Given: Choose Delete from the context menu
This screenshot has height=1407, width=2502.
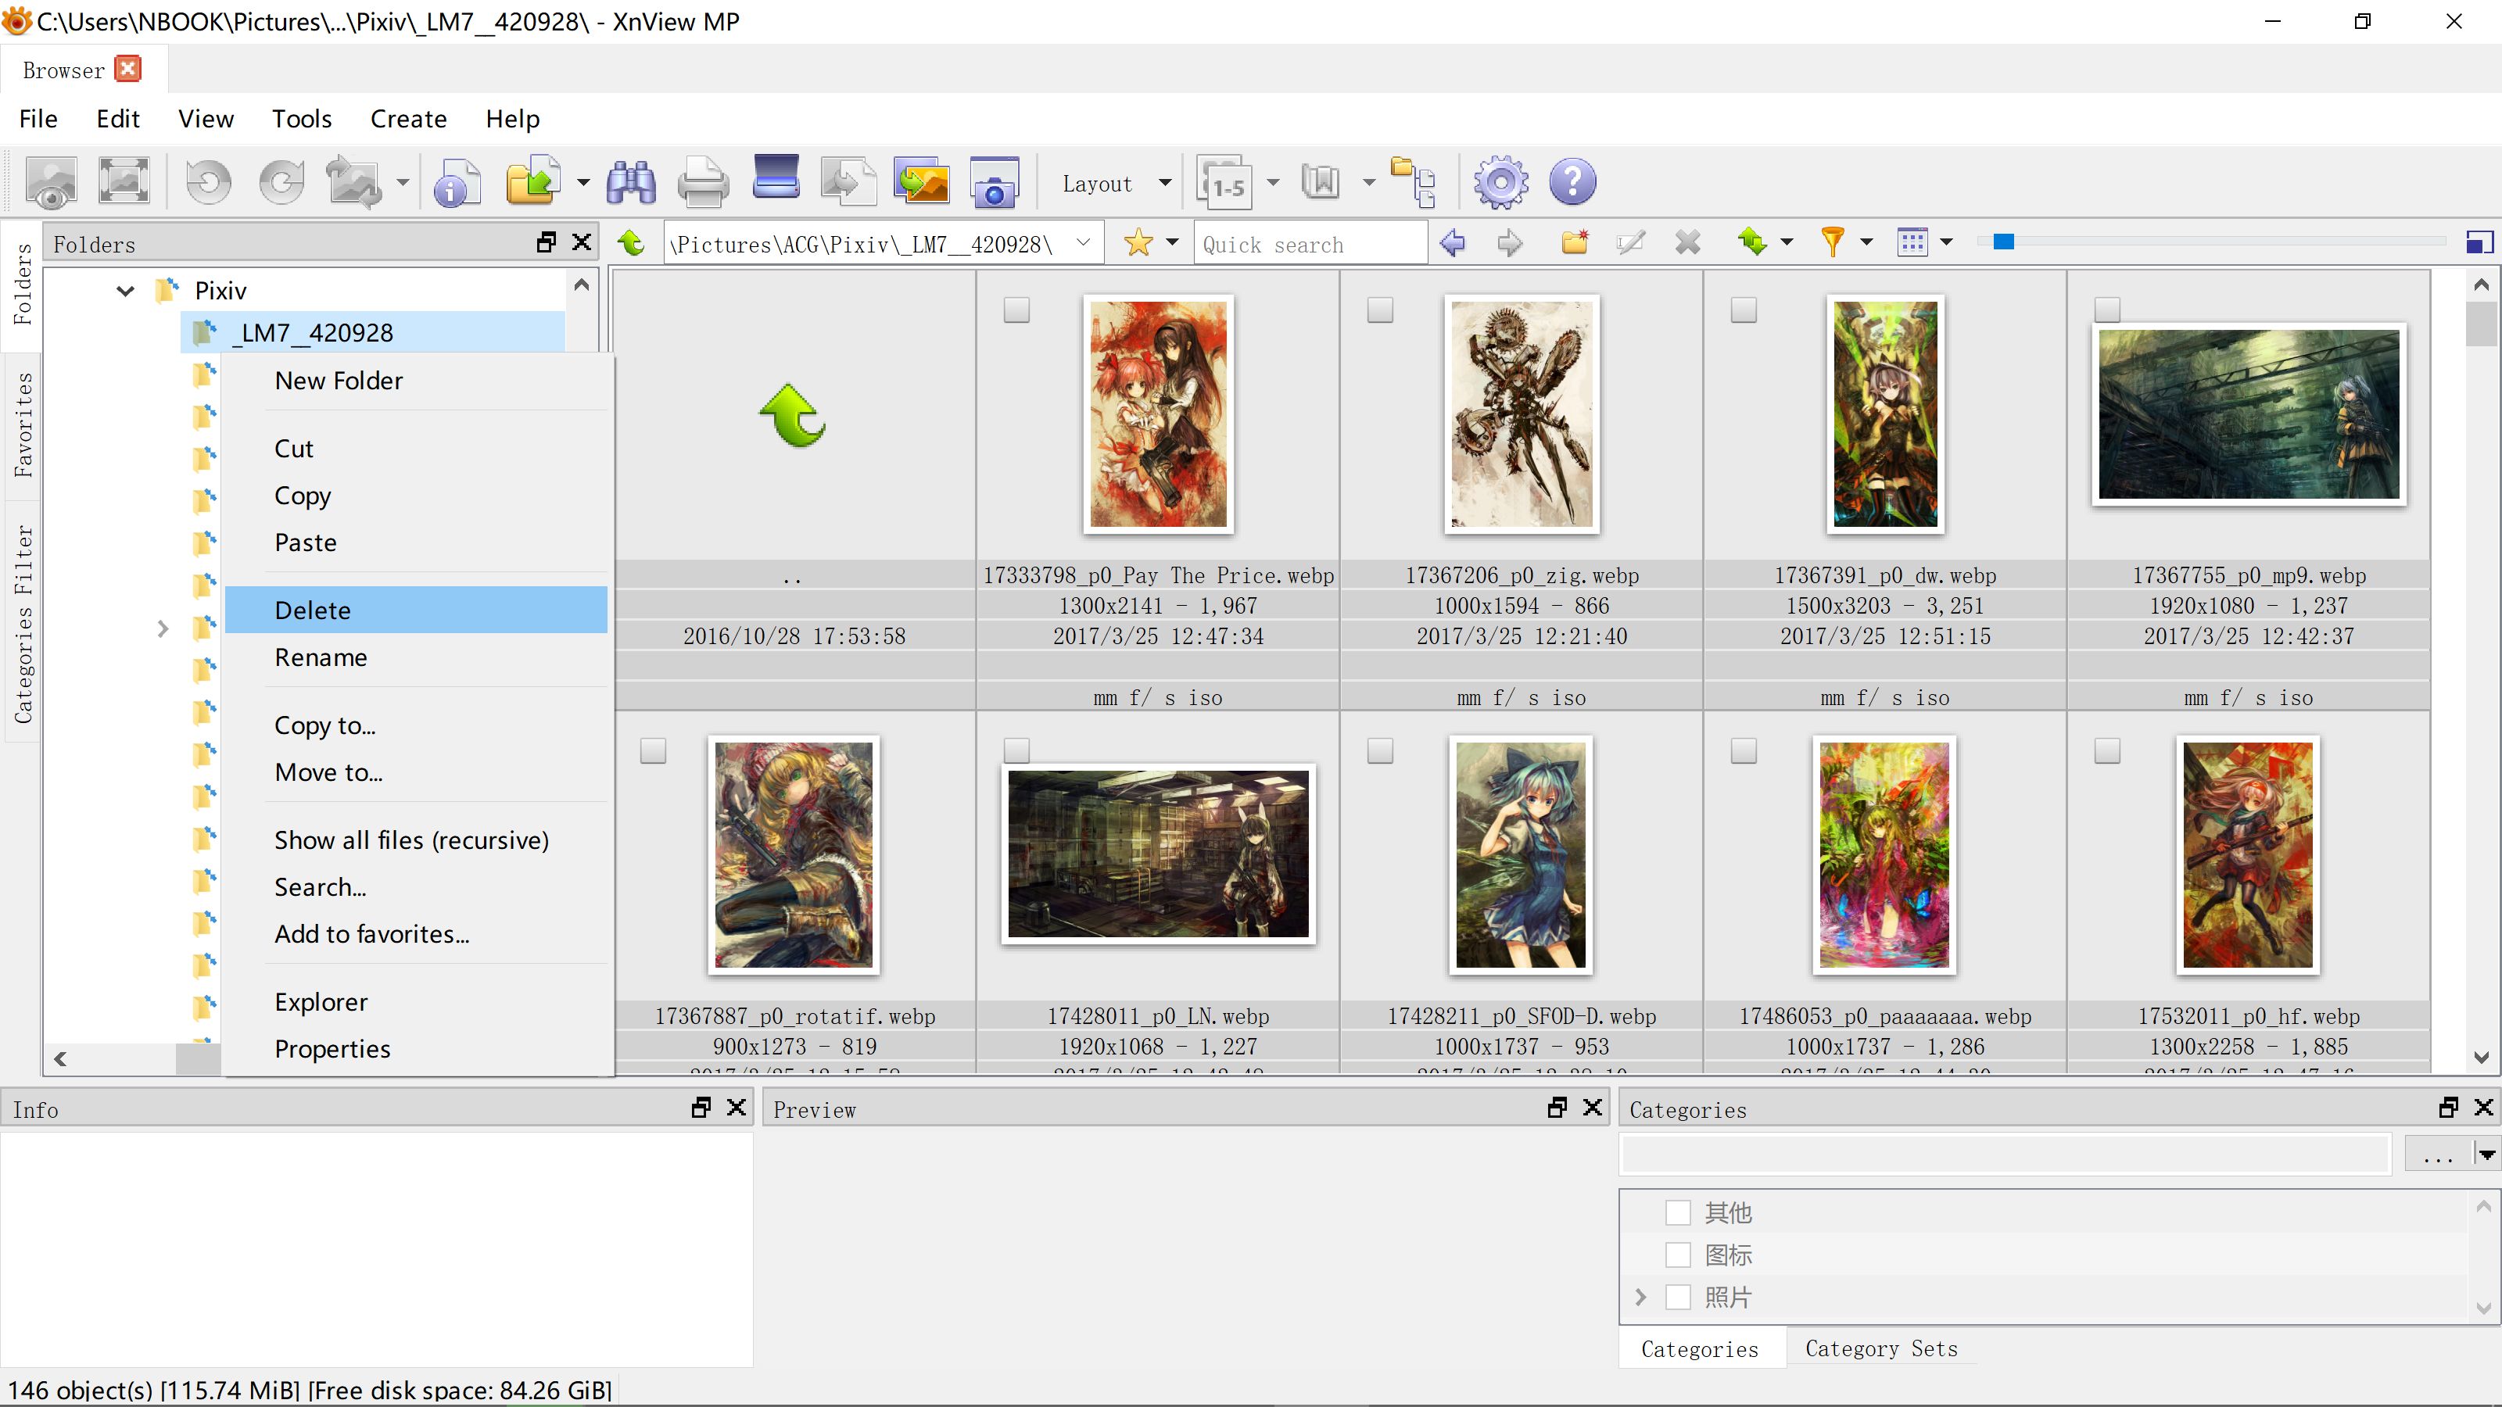Looking at the screenshot, I should [313, 610].
